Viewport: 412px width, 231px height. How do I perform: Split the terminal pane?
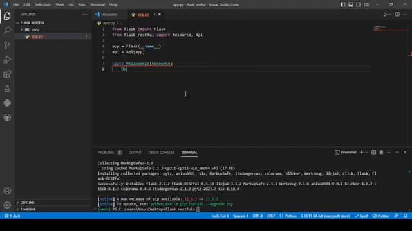(x=373, y=152)
